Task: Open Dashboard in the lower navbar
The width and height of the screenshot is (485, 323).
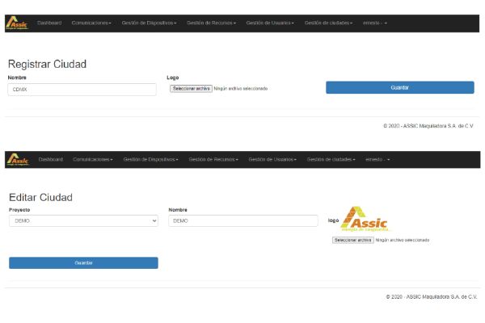Action: click(x=50, y=159)
